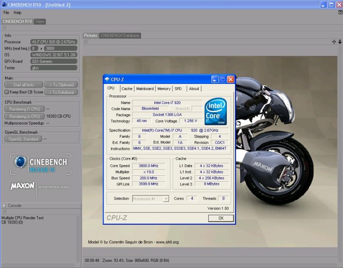Click the CPU-Z title bar icon

(x=107, y=79)
